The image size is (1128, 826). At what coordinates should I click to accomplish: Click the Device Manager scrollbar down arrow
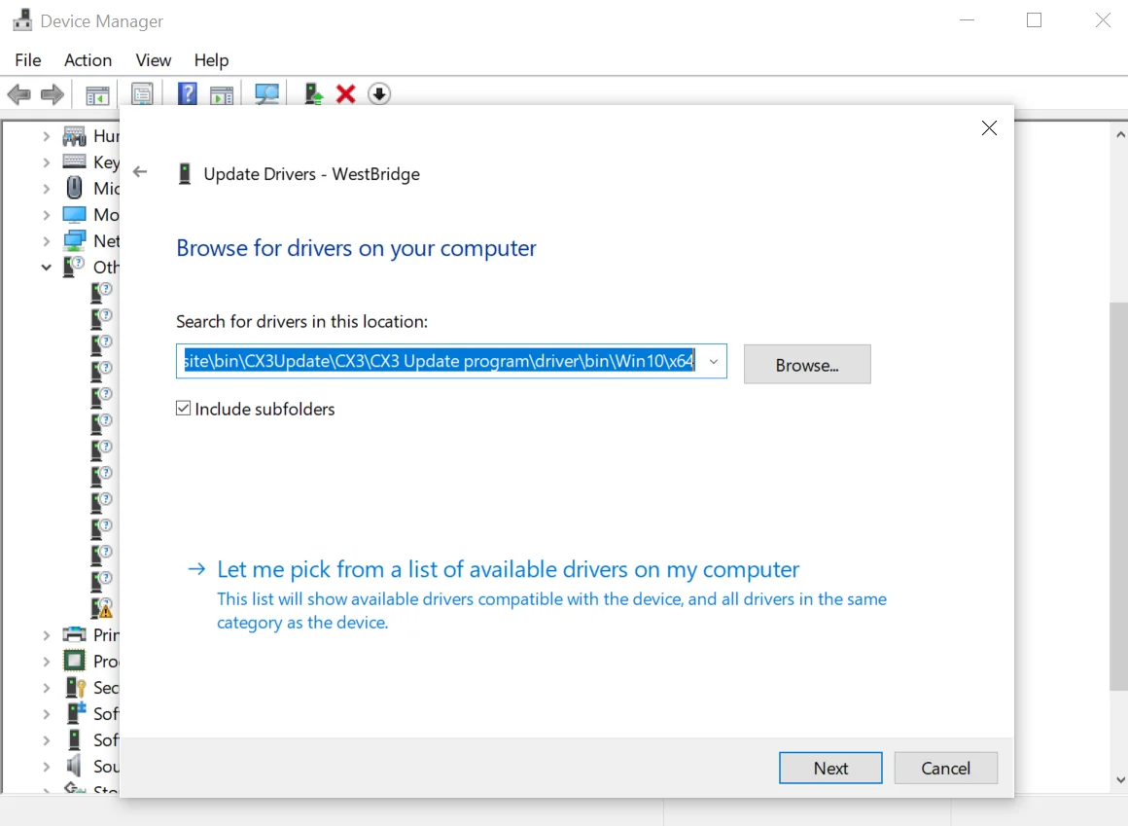click(1119, 780)
